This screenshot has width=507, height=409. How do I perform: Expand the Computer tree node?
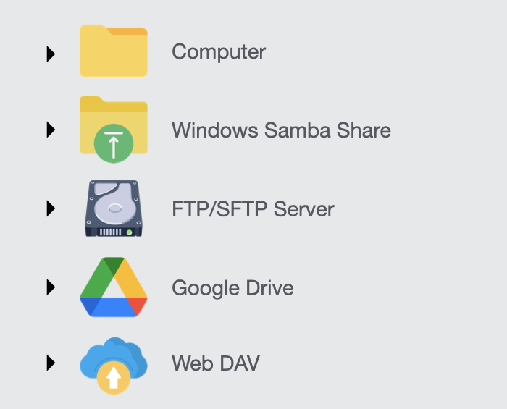[51, 53]
